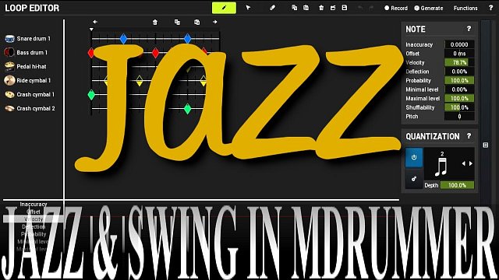Increase quantization note value with right arrow
Screen dimensions: 499x280
471,163
